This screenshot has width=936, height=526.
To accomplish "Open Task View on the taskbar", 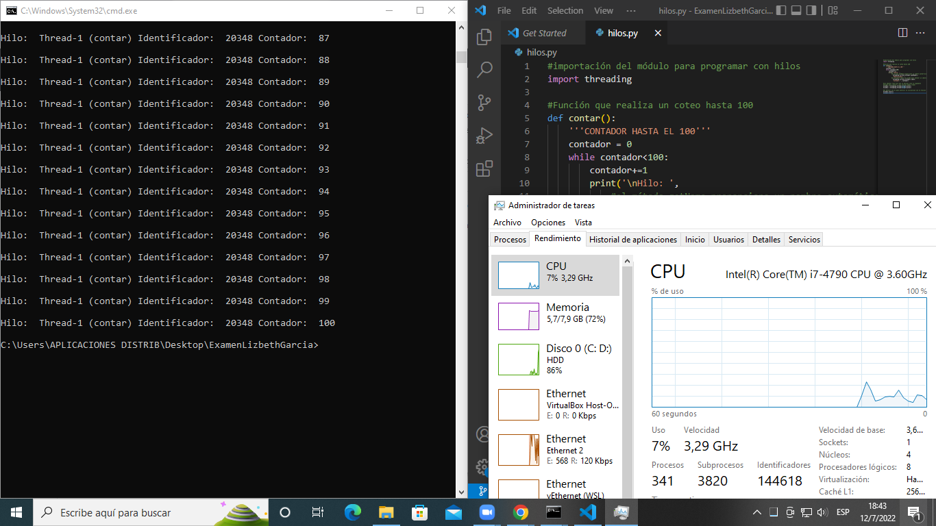I will (x=318, y=512).
